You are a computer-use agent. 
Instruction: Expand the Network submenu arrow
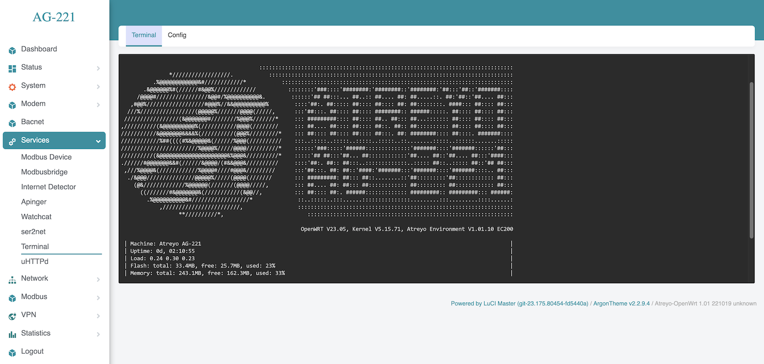coord(98,280)
